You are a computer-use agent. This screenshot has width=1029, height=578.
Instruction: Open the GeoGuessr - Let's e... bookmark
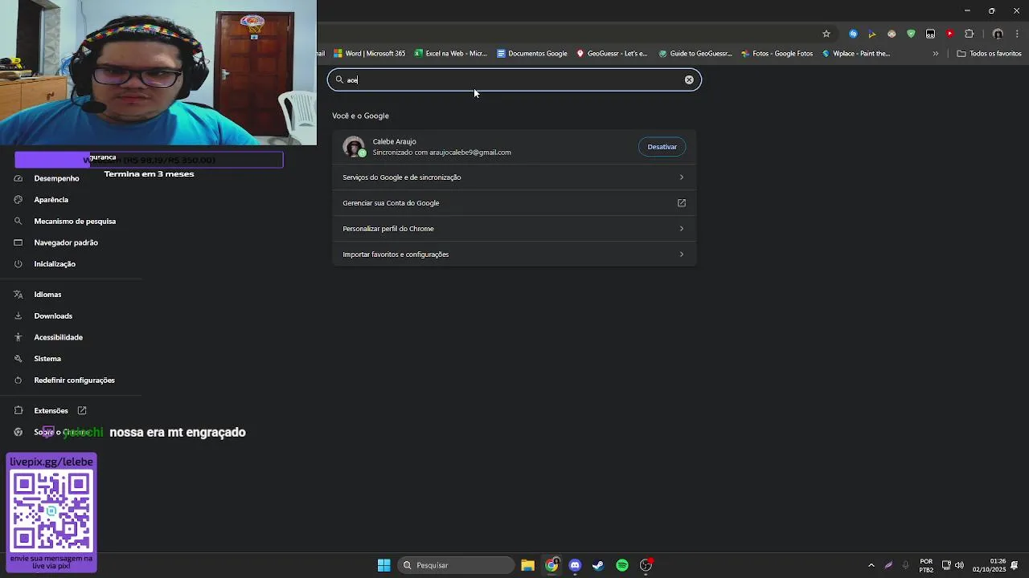pyautogui.click(x=612, y=54)
